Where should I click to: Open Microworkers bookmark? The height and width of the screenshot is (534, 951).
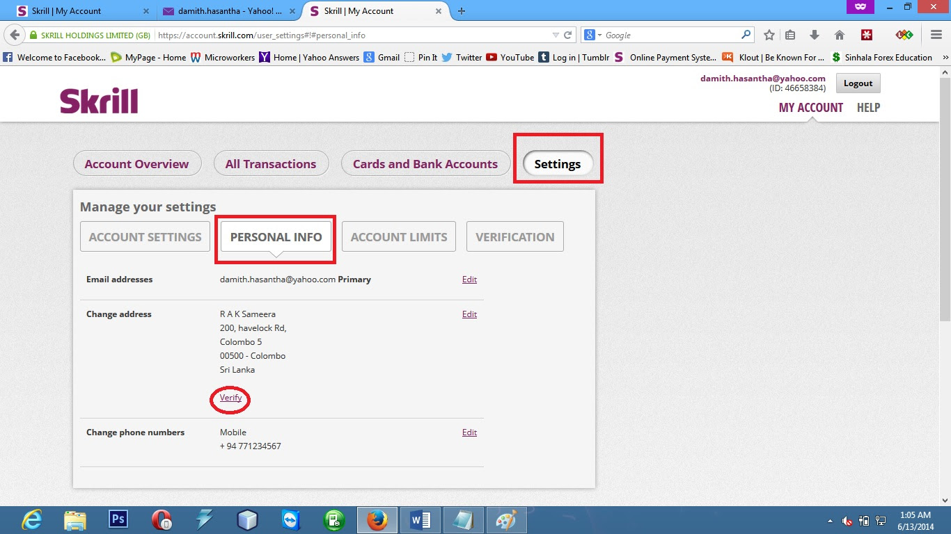point(223,57)
